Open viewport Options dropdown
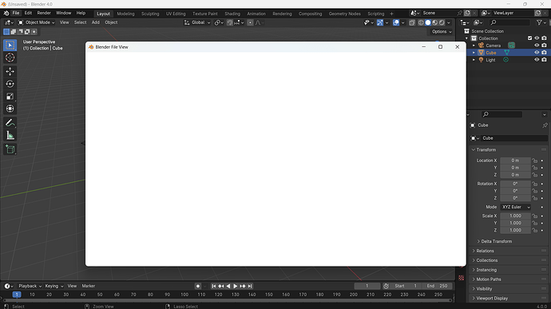 click(x=442, y=32)
